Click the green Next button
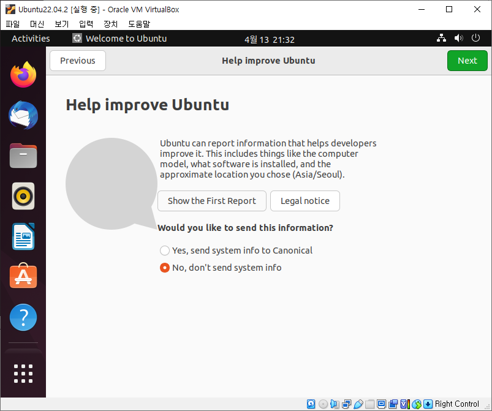The height and width of the screenshot is (411, 492). pyautogui.click(x=467, y=61)
